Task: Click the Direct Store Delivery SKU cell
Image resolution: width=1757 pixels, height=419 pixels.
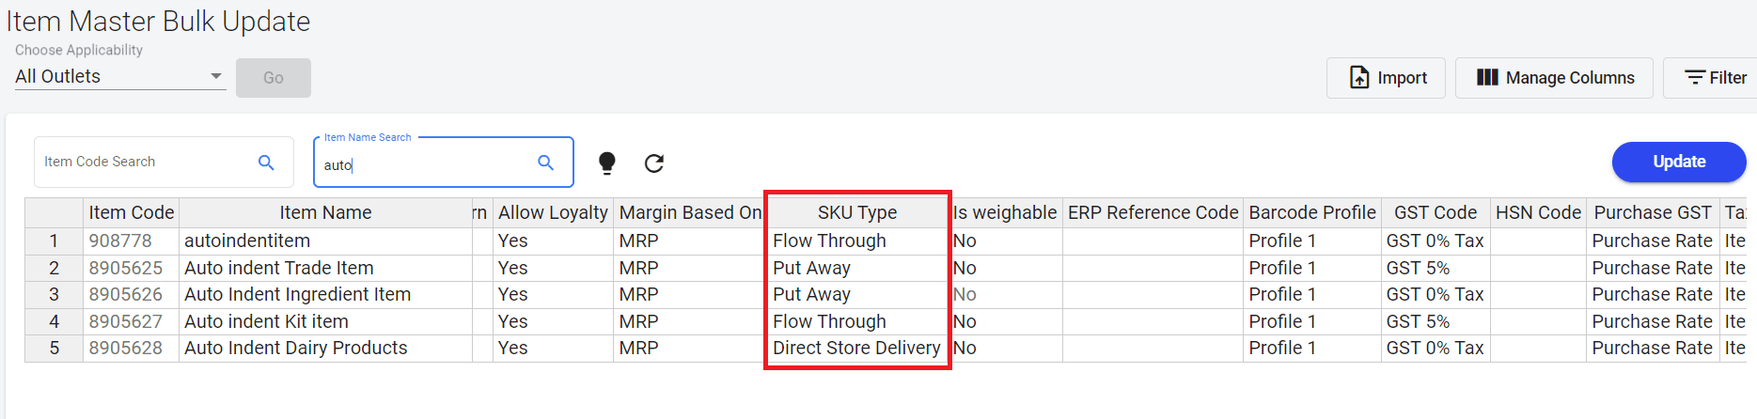Action: pos(855,349)
